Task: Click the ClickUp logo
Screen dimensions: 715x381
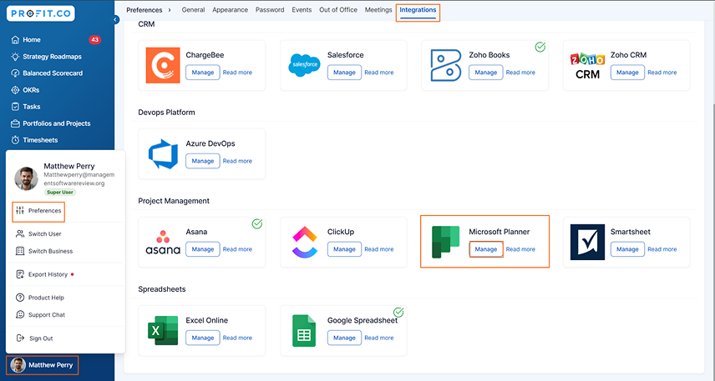Action: (x=305, y=242)
